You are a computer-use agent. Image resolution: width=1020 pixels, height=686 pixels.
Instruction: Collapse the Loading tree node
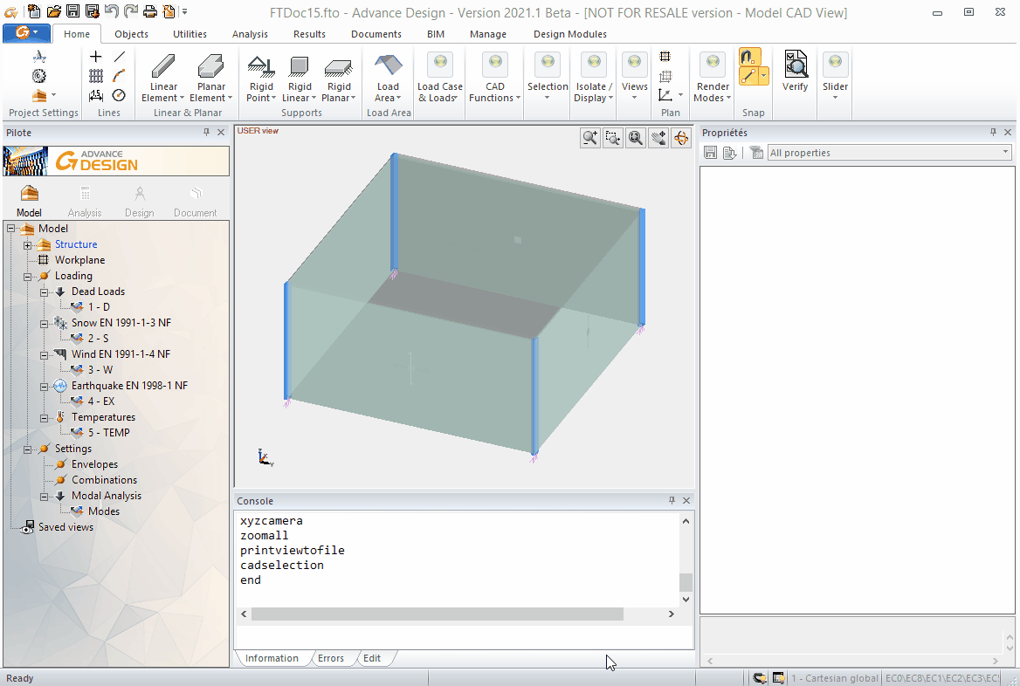(27, 277)
